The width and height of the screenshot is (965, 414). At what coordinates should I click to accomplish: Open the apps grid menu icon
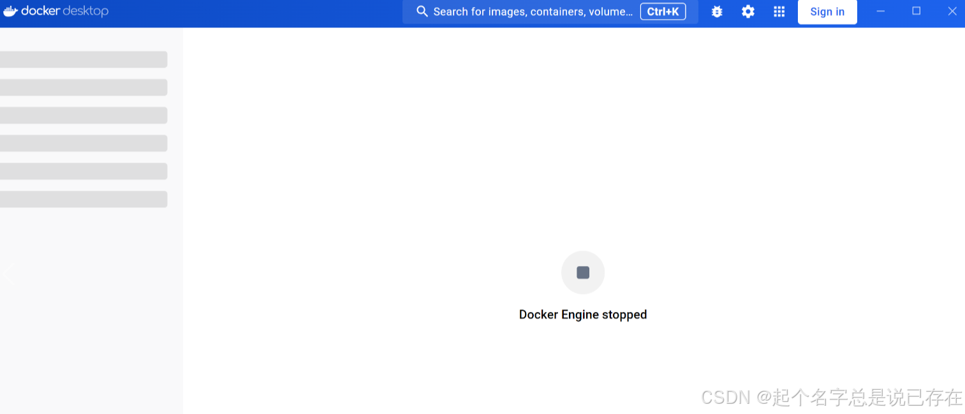coord(779,11)
